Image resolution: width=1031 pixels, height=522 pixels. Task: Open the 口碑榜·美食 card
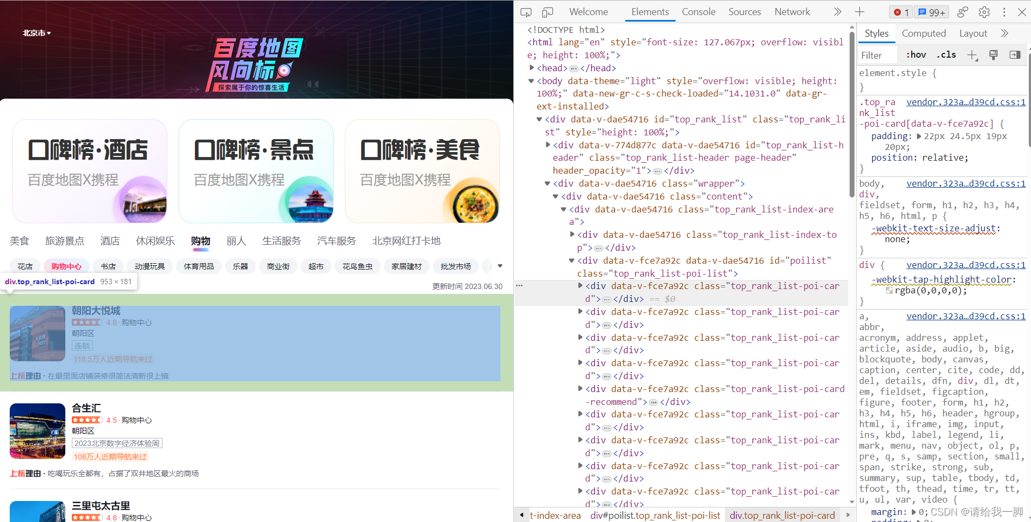coord(422,171)
